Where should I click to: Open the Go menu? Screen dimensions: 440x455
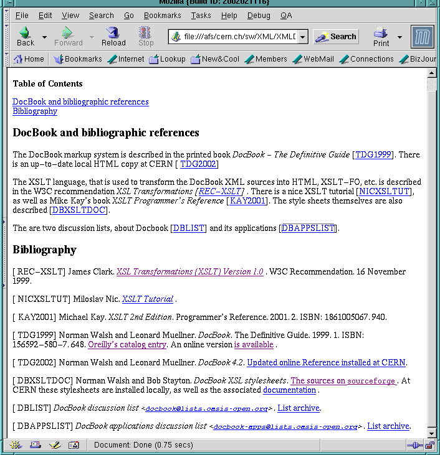pyautogui.click(x=129, y=16)
